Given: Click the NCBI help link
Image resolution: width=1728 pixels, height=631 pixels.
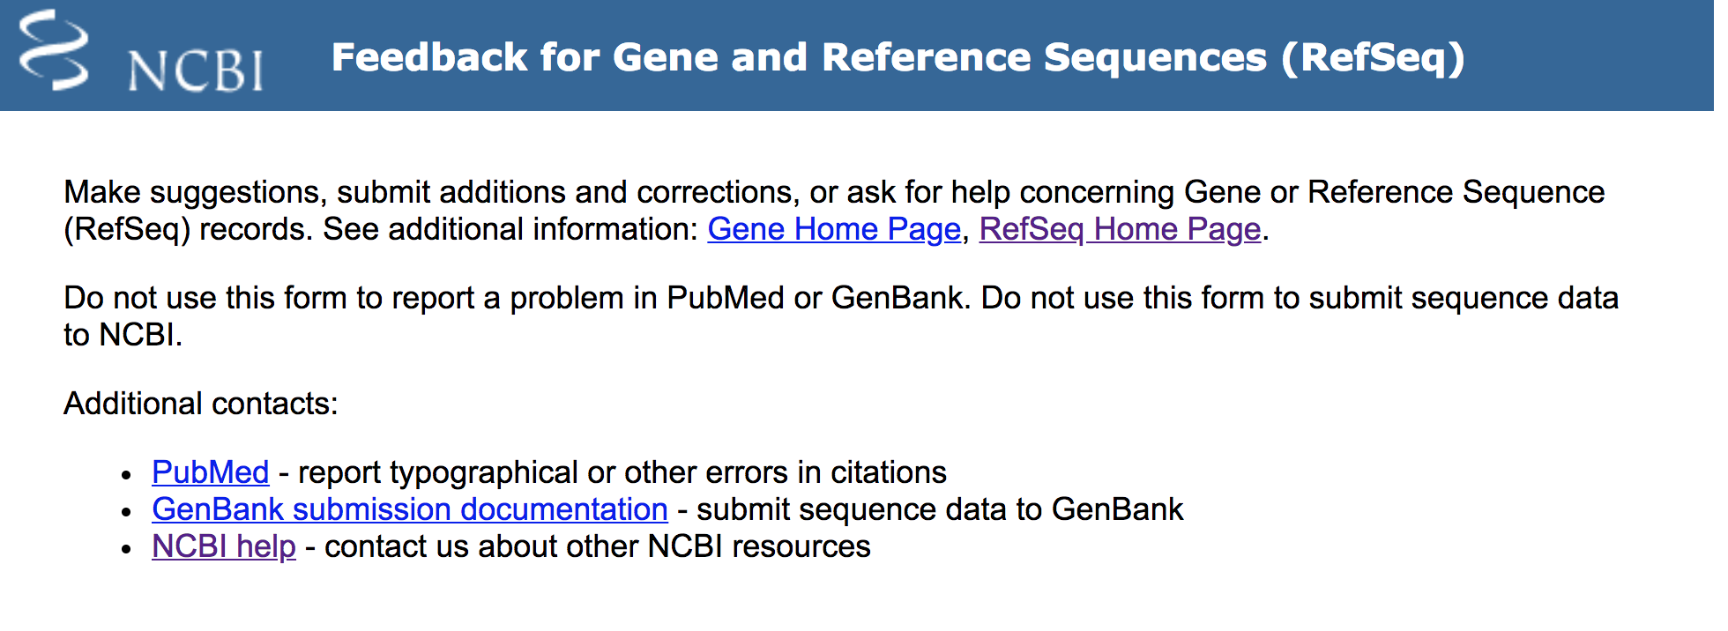Looking at the screenshot, I should 224,547.
